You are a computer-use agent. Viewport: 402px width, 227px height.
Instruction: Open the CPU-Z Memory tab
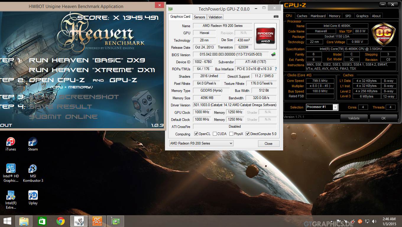point(335,16)
